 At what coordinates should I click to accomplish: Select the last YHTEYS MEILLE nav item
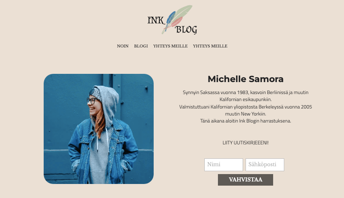pyautogui.click(x=210, y=46)
